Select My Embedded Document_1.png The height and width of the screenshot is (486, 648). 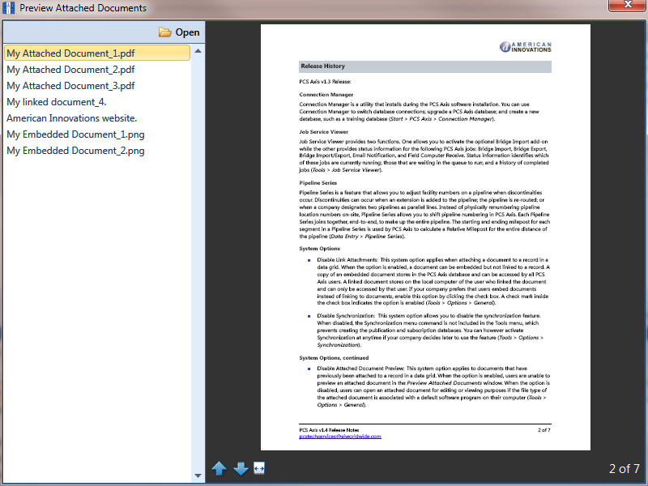[75, 134]
